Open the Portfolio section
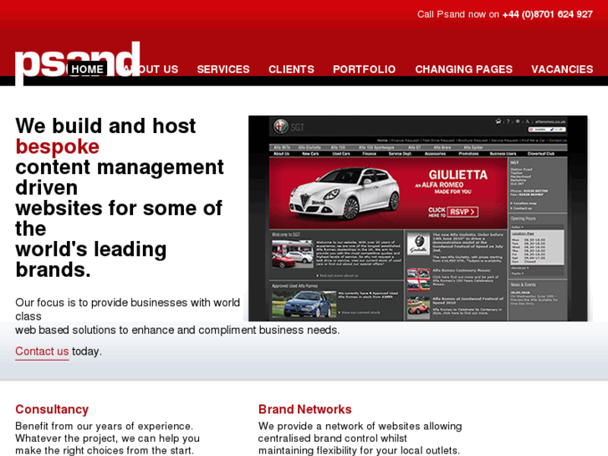 364,69
